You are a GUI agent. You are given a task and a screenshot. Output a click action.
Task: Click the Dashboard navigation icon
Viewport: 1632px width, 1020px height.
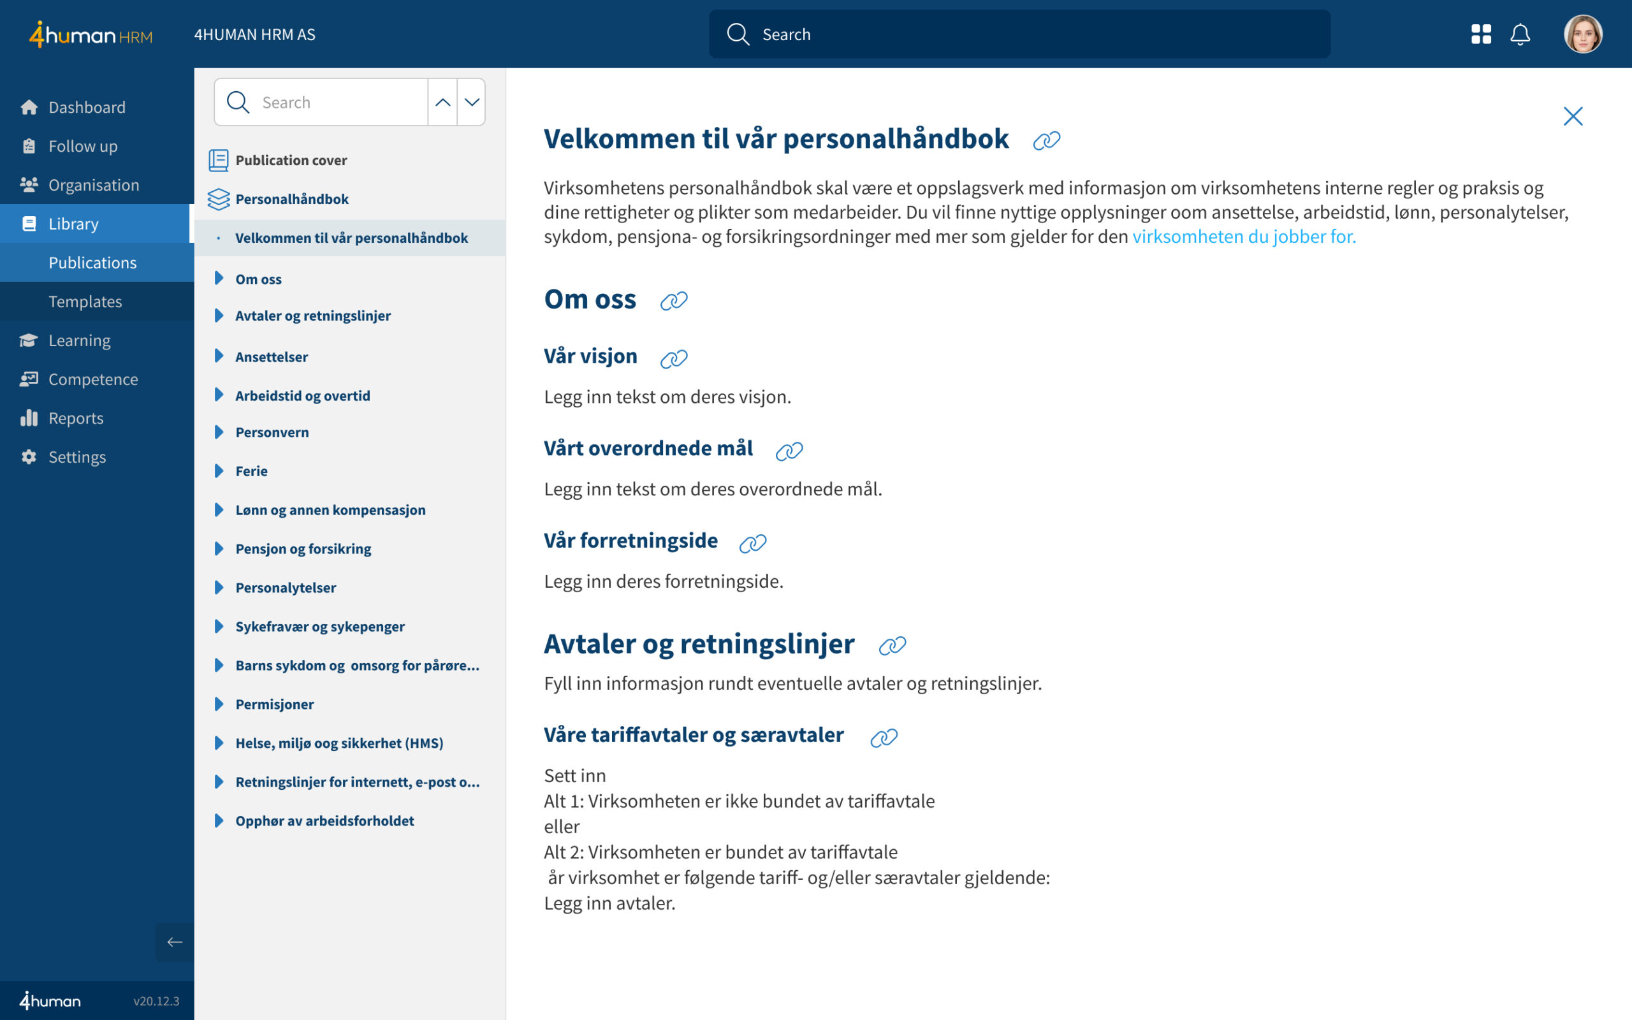(28, 107)
